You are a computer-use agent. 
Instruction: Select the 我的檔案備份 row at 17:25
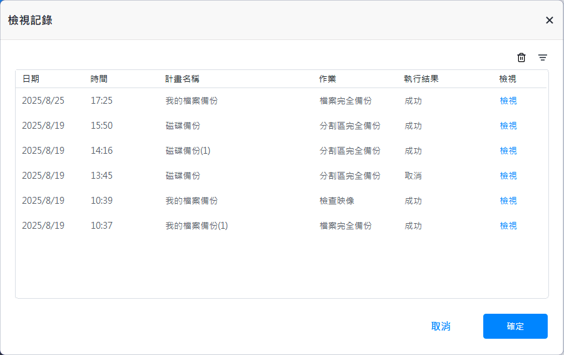point(192,101)
